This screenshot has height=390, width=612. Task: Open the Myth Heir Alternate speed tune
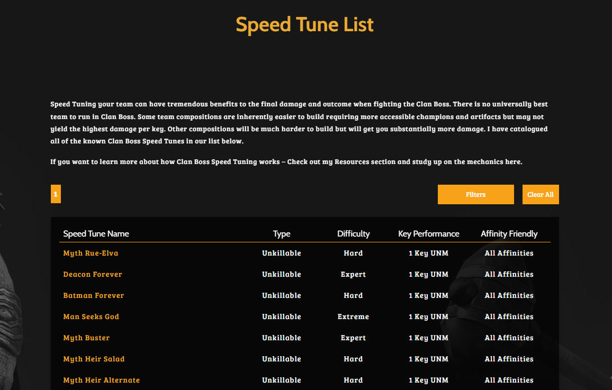tap(102, 380)
